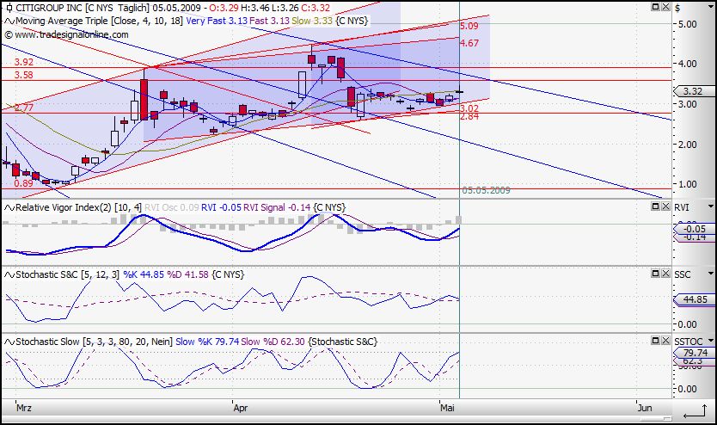The width and height of the screenshot is (717, 425).
Task: Click the Slow %D 62.30 legend value
Action: point(273,342)
